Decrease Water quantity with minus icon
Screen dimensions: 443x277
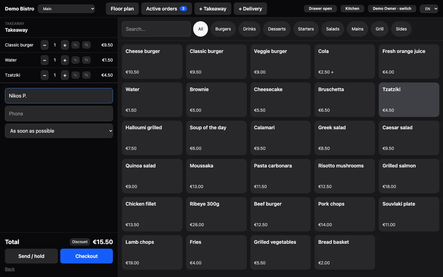(x=45, y=60)
